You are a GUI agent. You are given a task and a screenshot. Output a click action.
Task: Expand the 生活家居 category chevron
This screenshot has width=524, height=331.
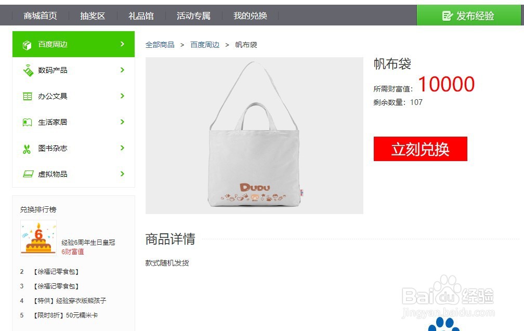point(122,122)
